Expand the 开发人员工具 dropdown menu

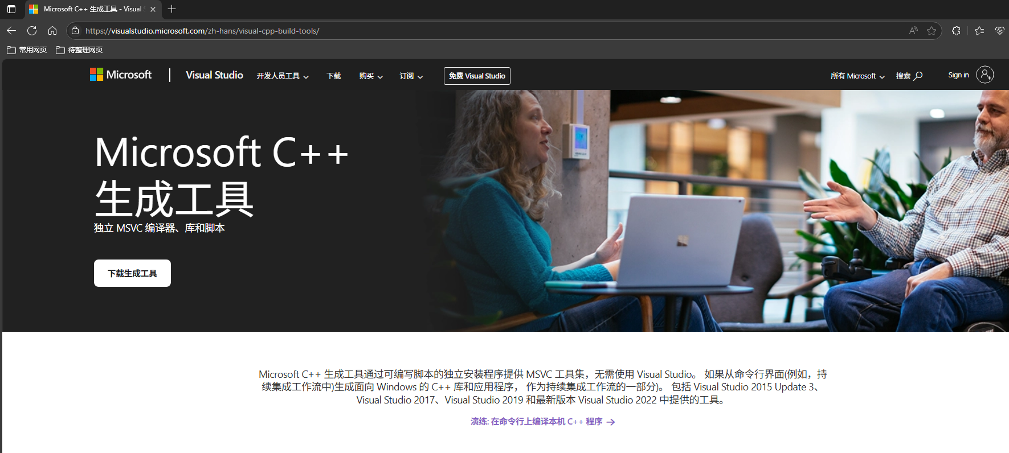[282, 76]
